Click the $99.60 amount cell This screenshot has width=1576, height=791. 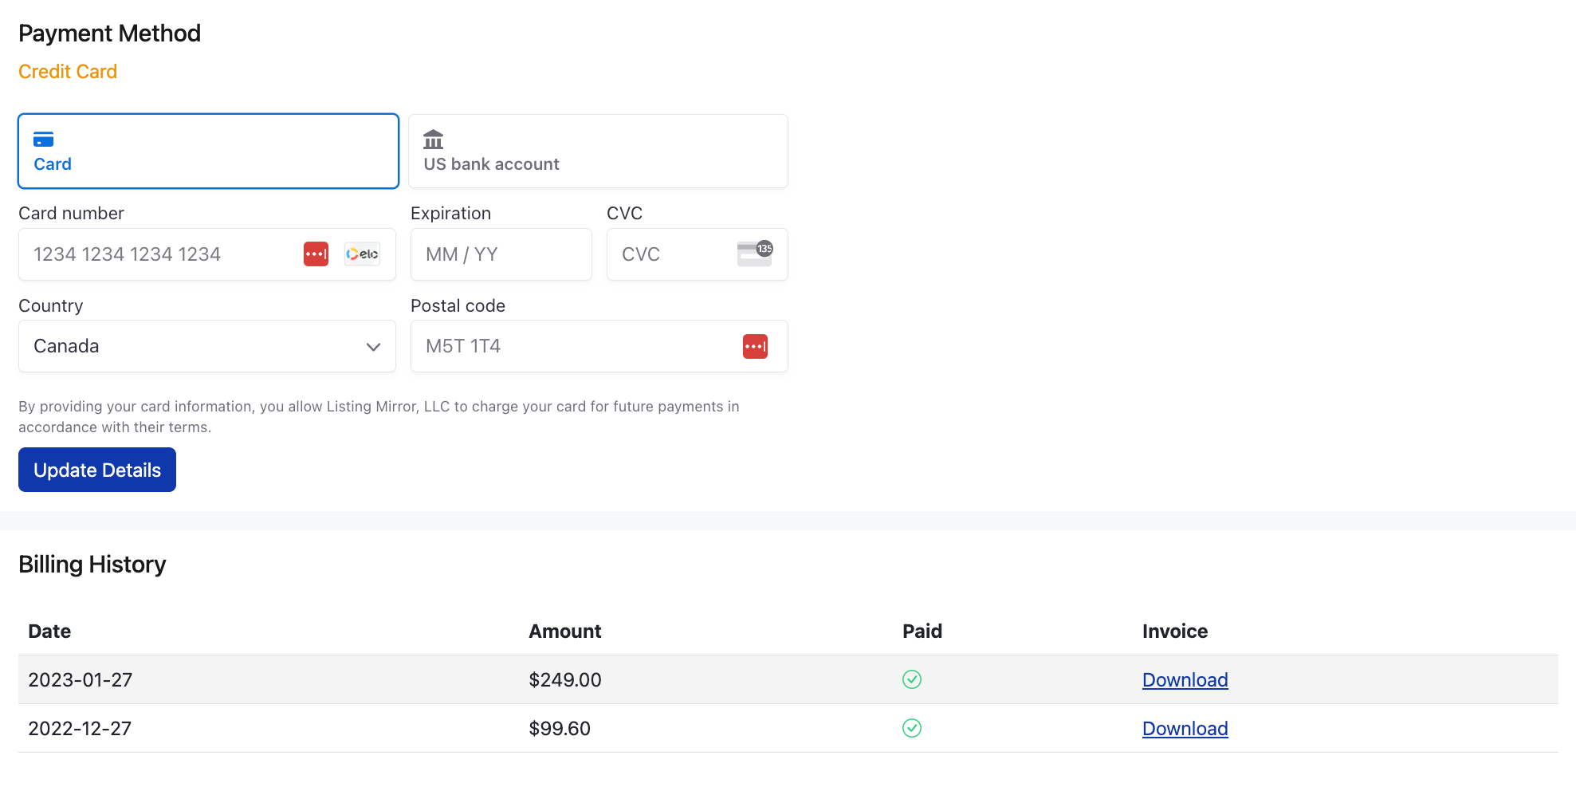(560, 729)
